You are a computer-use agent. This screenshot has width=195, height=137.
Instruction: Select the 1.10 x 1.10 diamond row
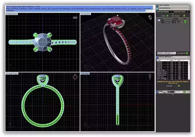[x=173, y=22]
